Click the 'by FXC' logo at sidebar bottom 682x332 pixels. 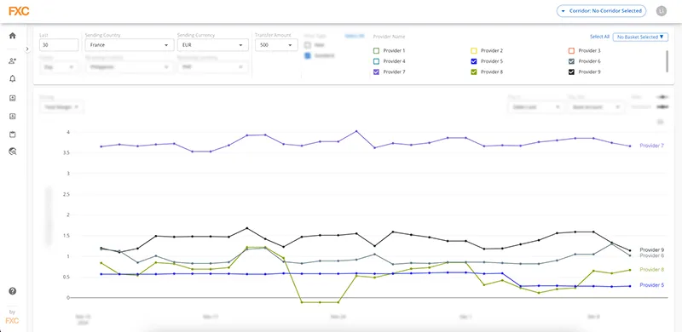[x=12, y=318]
